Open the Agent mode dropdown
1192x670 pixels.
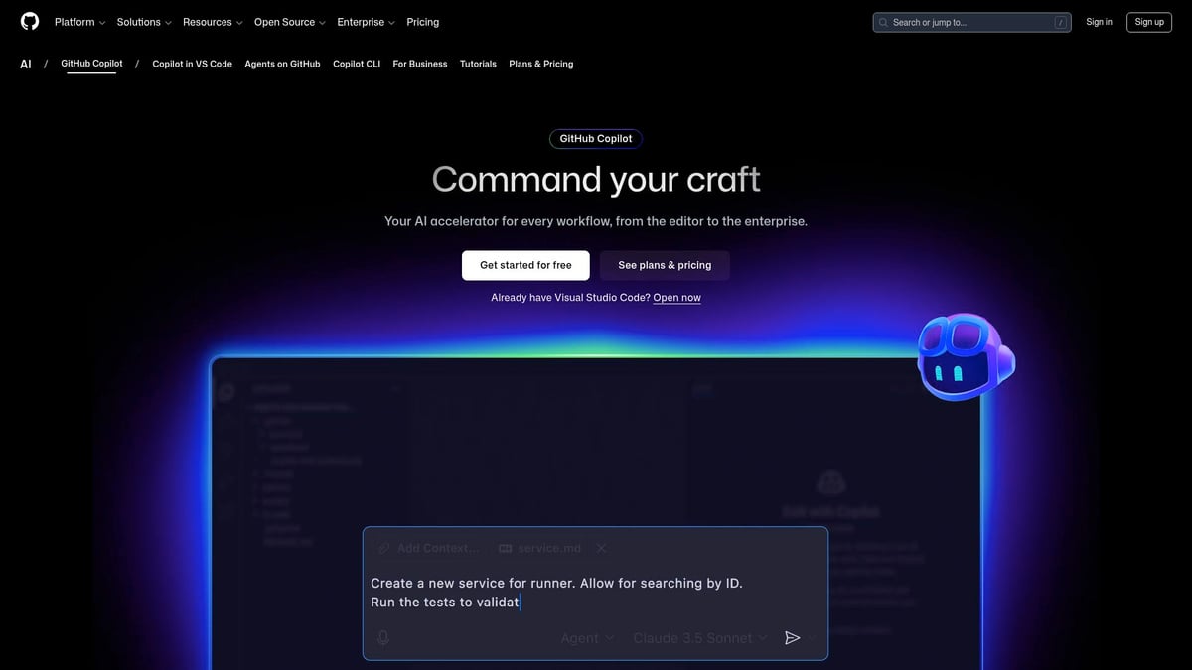pos(586,638)
